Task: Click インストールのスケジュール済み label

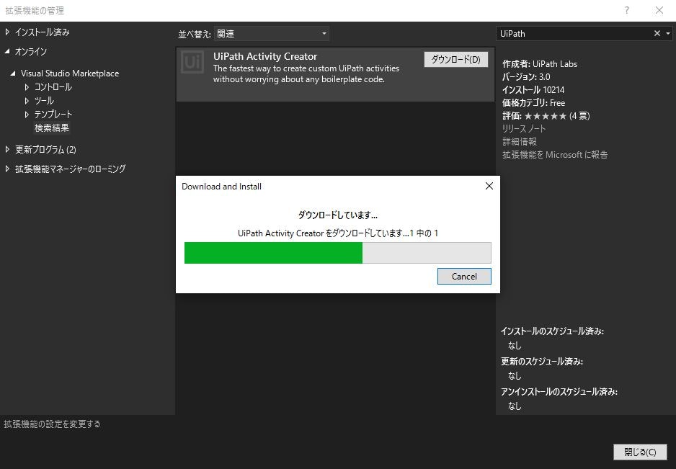Action: (x=552, y=331)
